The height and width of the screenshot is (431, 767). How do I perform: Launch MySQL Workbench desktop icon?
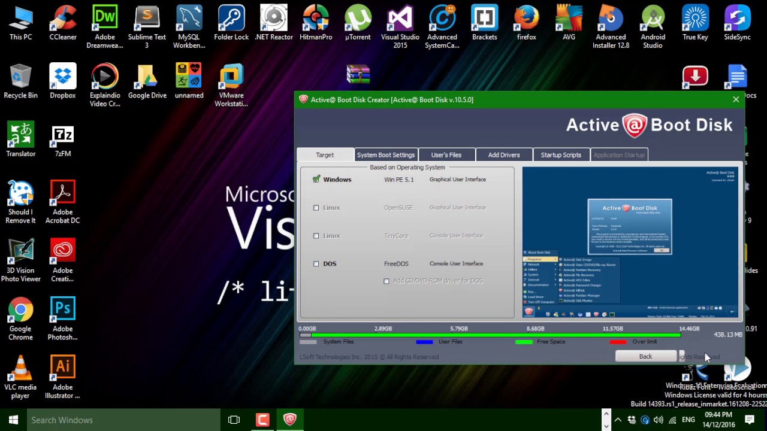tap(189, 28)
